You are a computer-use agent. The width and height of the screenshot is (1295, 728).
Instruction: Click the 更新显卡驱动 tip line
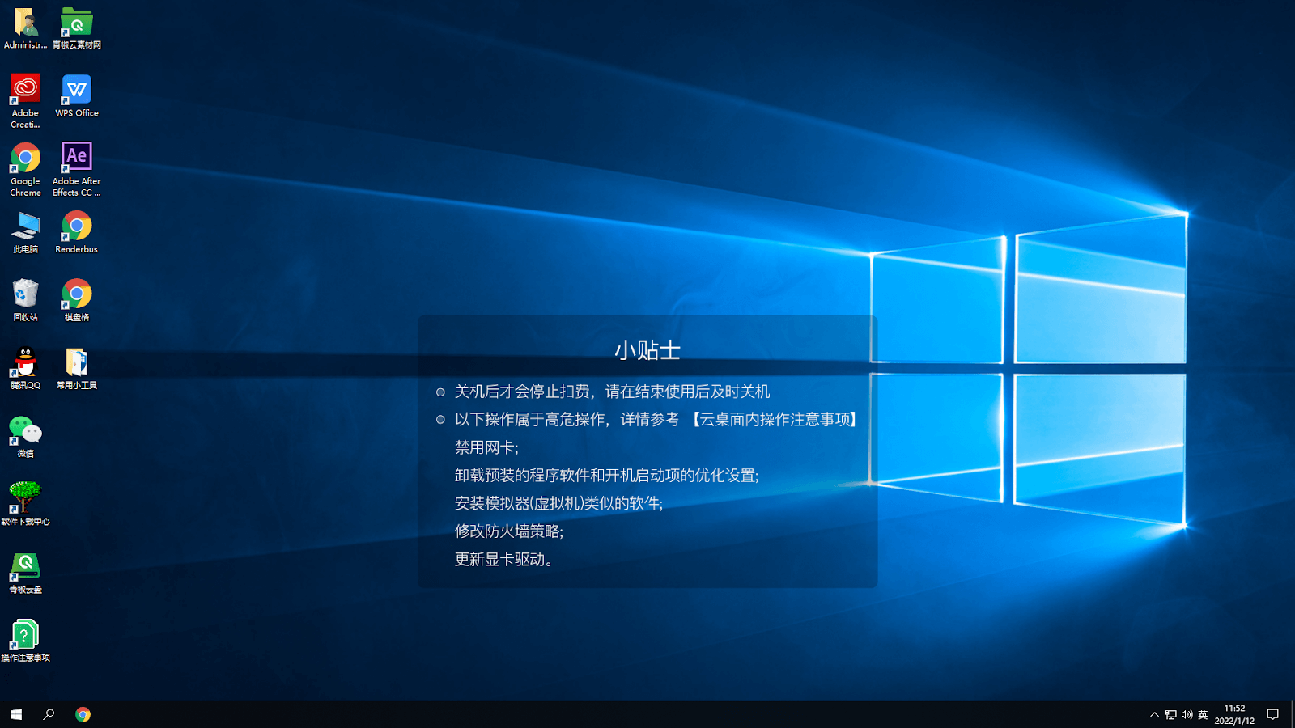click(505, 559)
